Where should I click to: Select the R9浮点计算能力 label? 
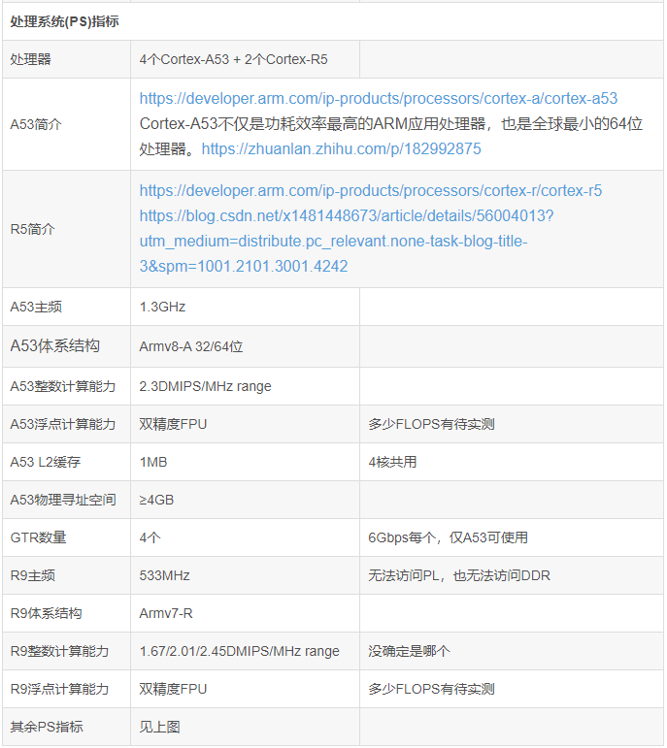pos(59,689)
